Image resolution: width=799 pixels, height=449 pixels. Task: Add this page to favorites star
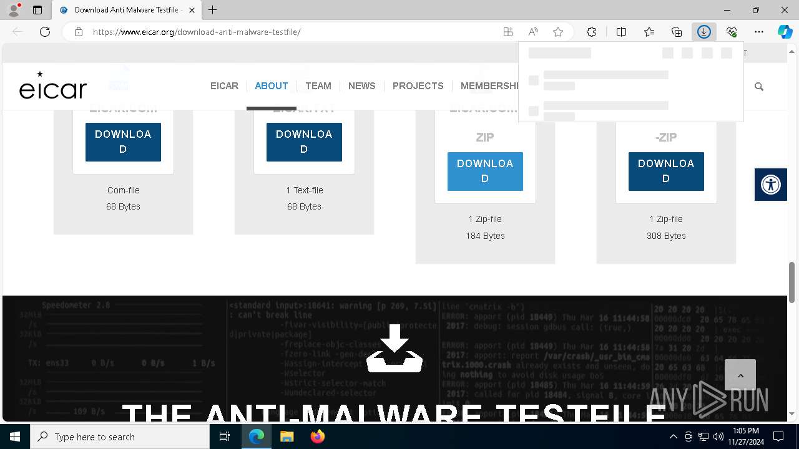click(x=558, y=32)
